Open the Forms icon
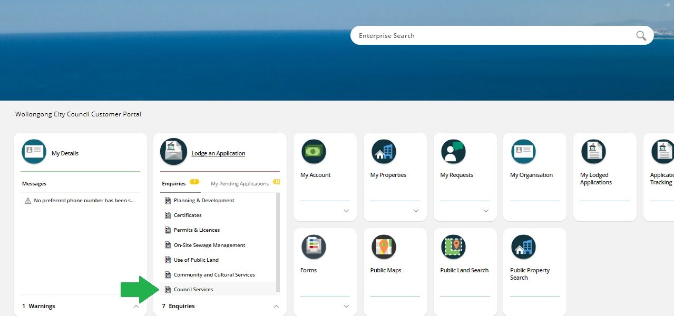 (x=314, y=247)
